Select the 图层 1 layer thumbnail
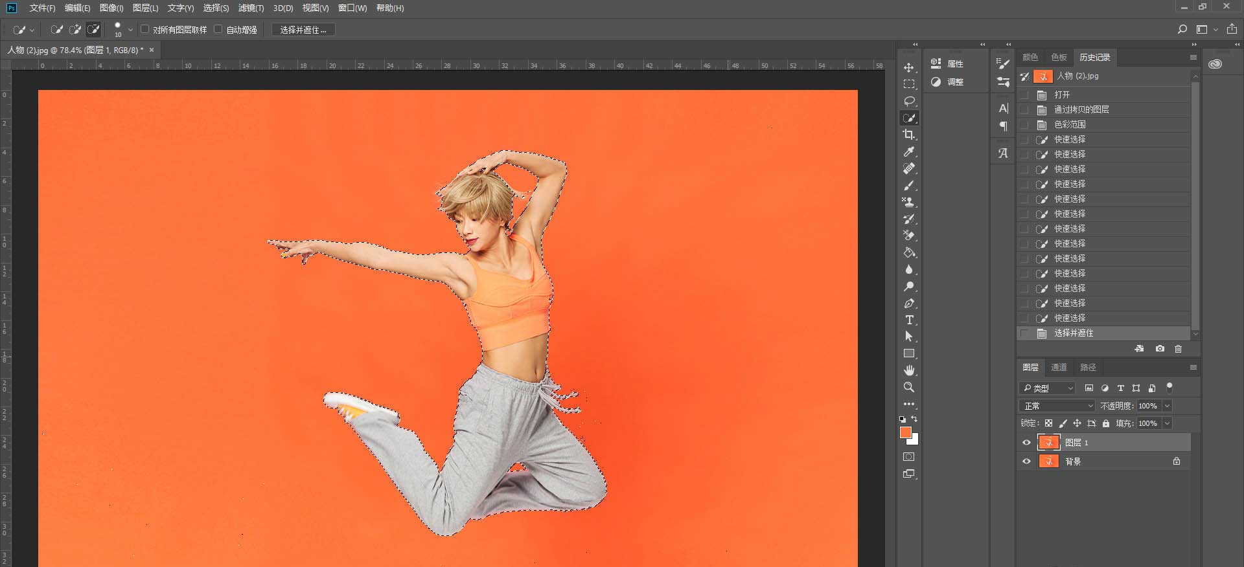The image size is (1244, 567). pyautogui.click(x=1048, y=443)
